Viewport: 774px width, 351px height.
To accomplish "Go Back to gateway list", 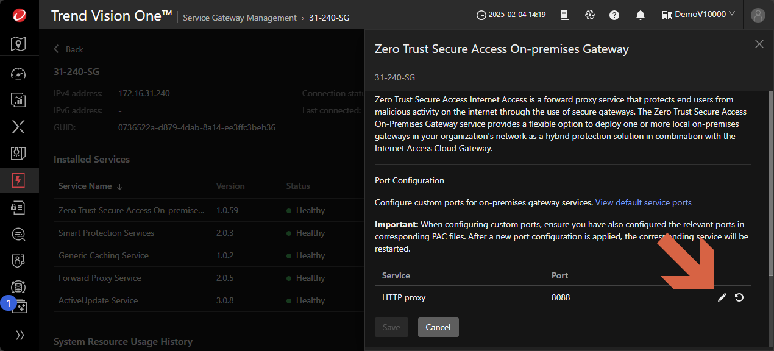I will pos(68,49).
